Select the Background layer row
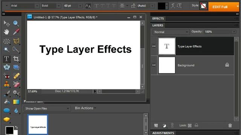This screenshot has height=135, width=241. pos(192,65)
